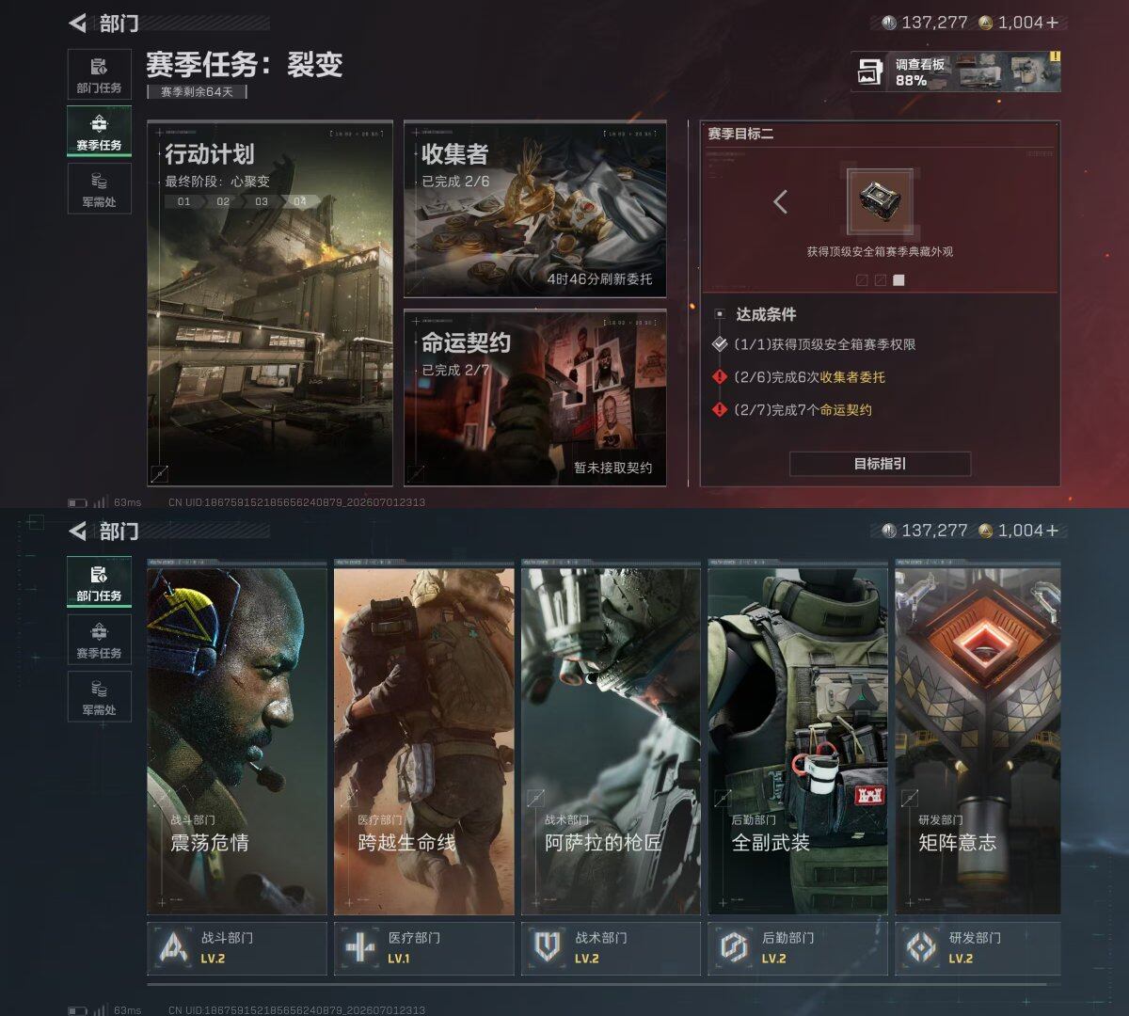This screenshot has height=1016, width=1129.
Task: Open the 研发部门 LV.2 button
Action: point(978,948)
